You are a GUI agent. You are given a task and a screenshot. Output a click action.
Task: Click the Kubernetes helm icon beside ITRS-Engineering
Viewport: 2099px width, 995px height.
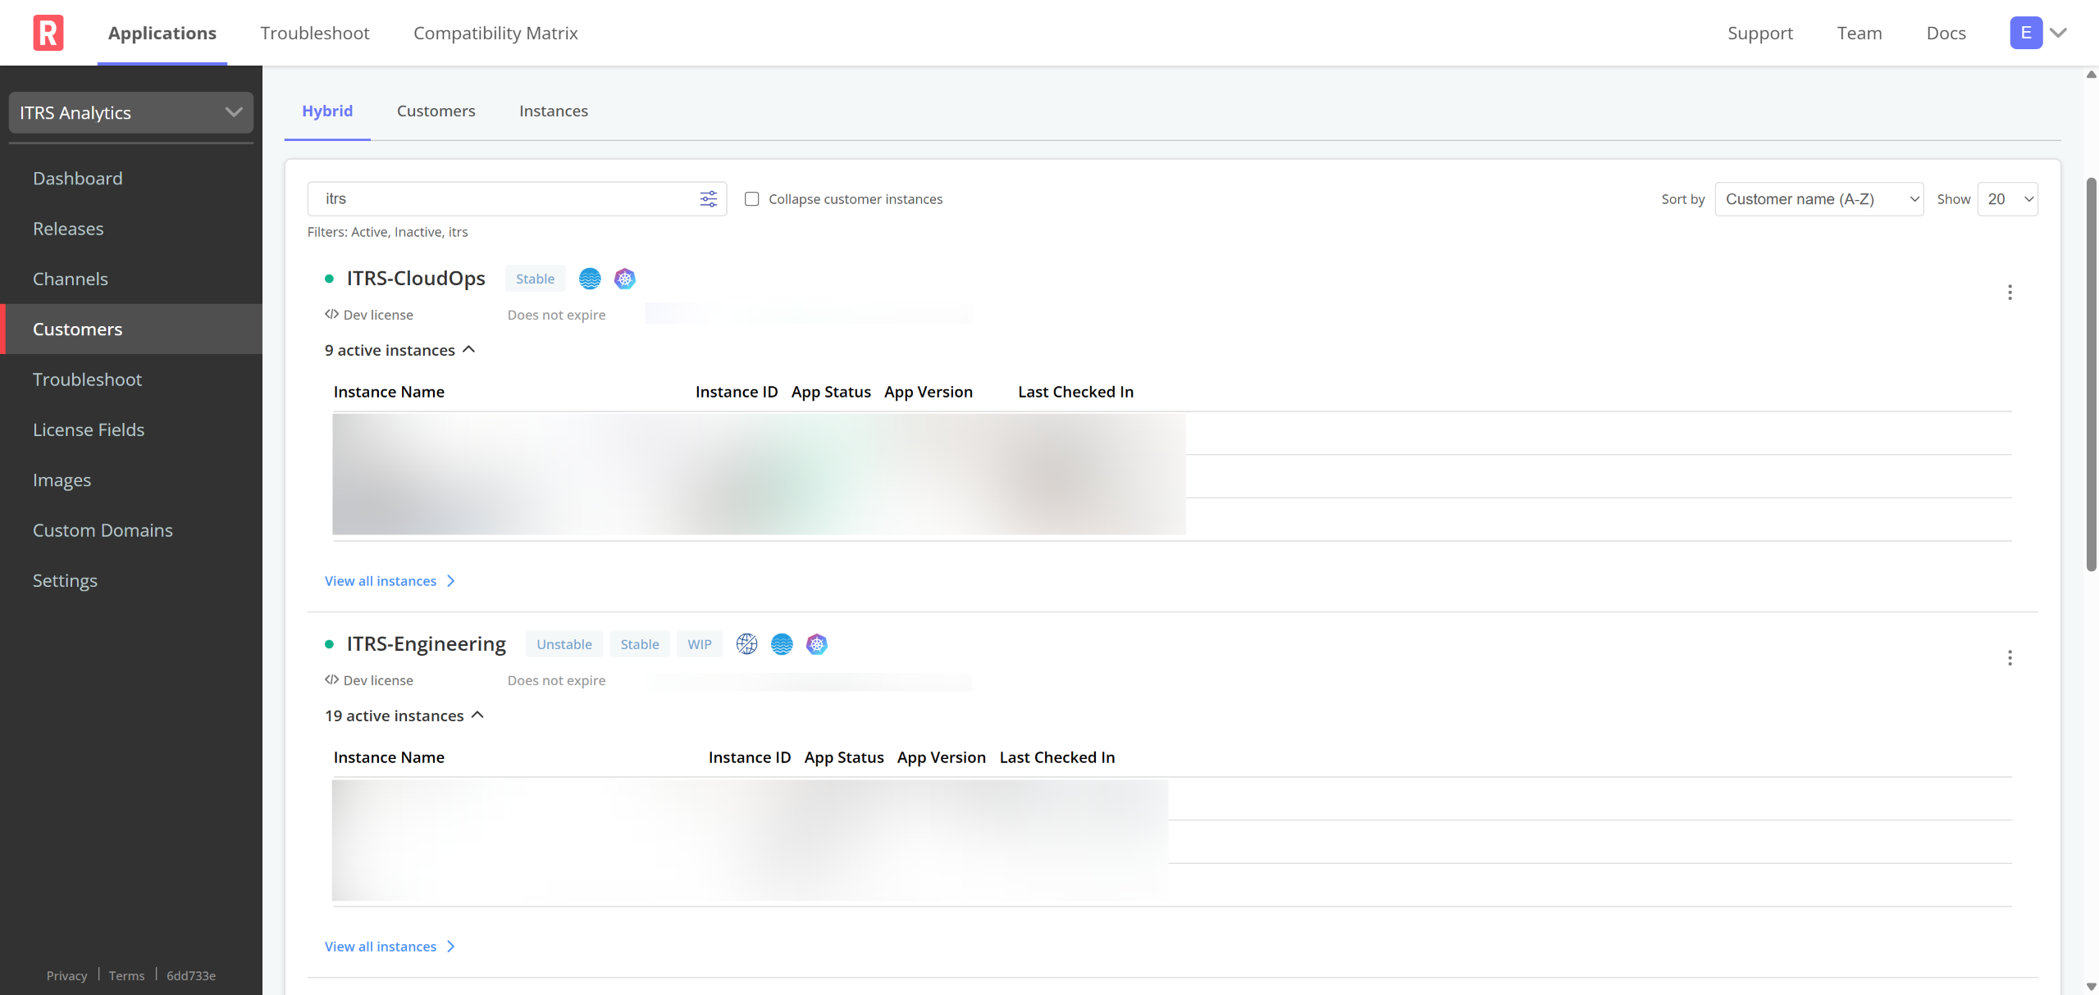(x=816, y=644)
